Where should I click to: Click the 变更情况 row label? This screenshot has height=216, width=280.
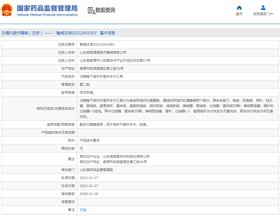(x=68, y=202)
